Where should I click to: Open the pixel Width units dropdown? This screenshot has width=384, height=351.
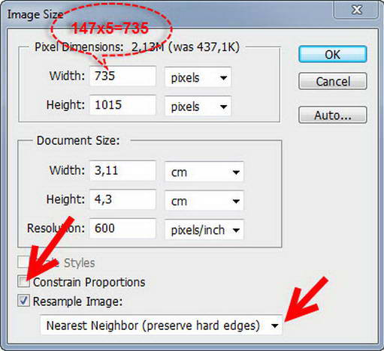pyautogui.click(x=198, y=77)
